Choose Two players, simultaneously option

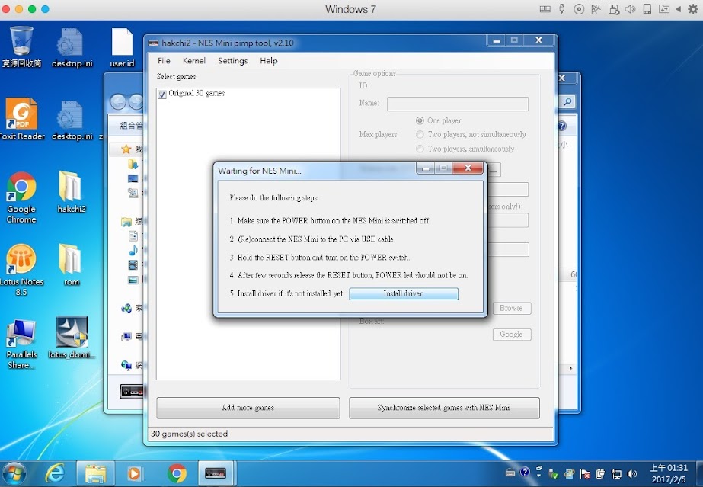pos(420,149)
